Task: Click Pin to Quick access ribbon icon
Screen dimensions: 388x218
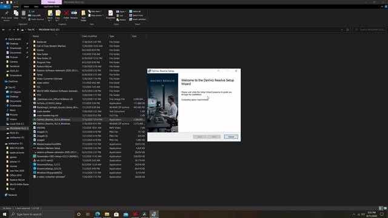Action: pos(7,16)
